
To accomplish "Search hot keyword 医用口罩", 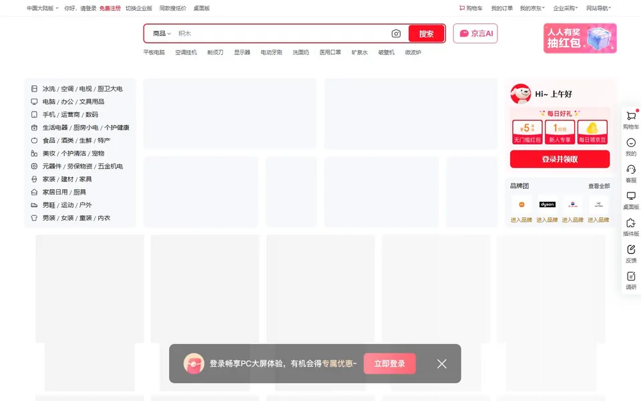I will pyautogui.click(x=331, y=52).
